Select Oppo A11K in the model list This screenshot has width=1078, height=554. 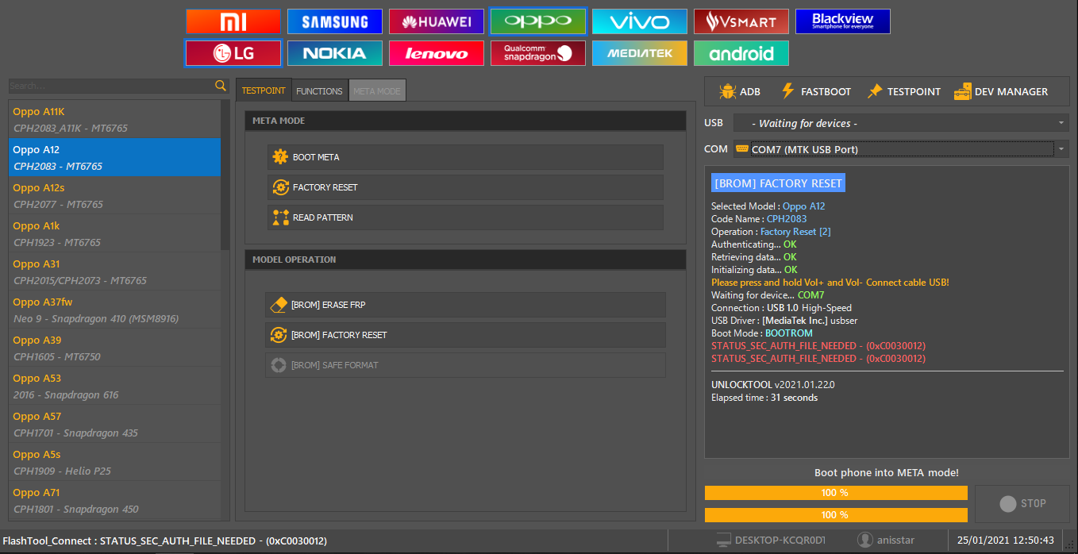click(x=114, y=119)
